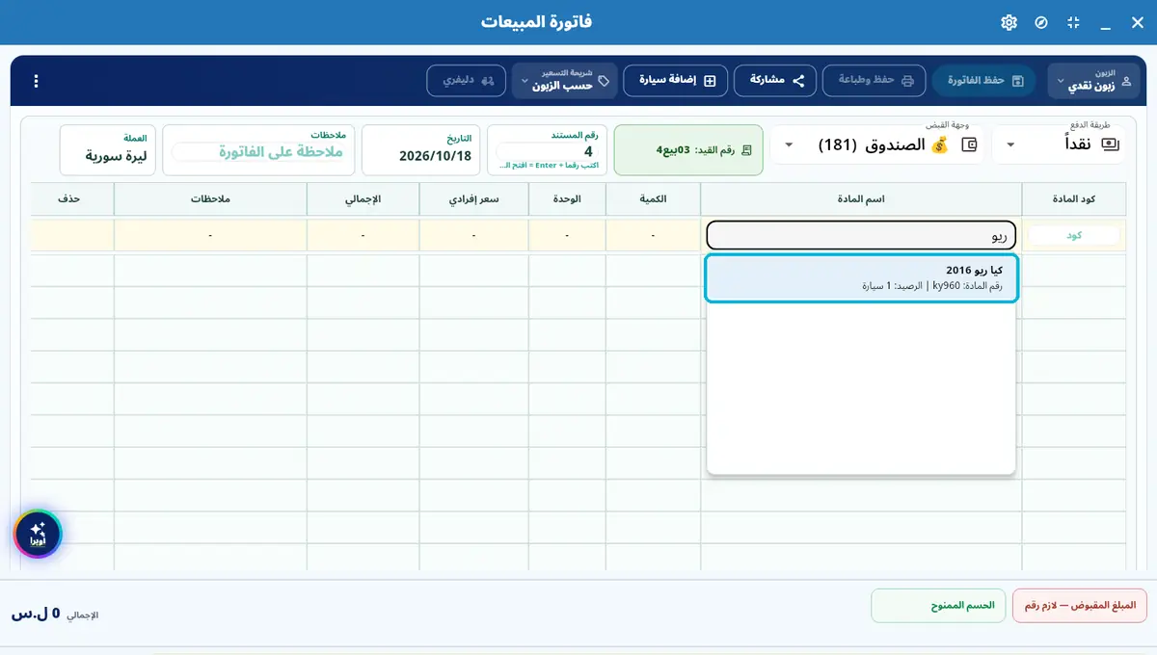Click the حفظ وطباعة save and print button
This screenshot has width=1157, height=655.
874,81
